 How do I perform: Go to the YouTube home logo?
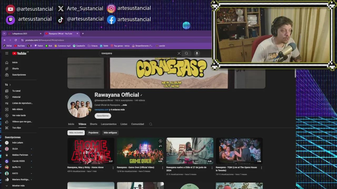tap(19, 53)
